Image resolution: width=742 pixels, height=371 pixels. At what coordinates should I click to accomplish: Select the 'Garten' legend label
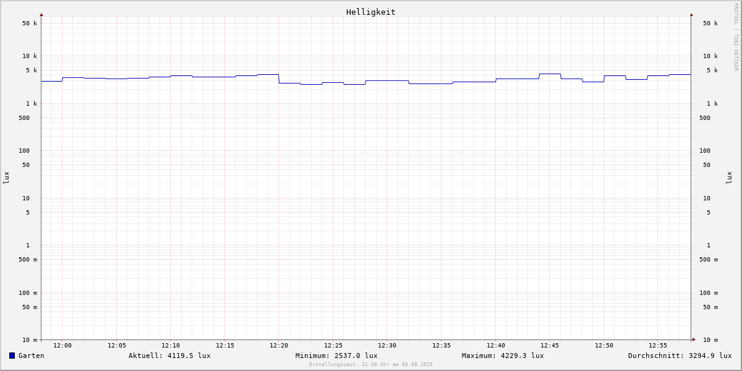tap(31, 356)
